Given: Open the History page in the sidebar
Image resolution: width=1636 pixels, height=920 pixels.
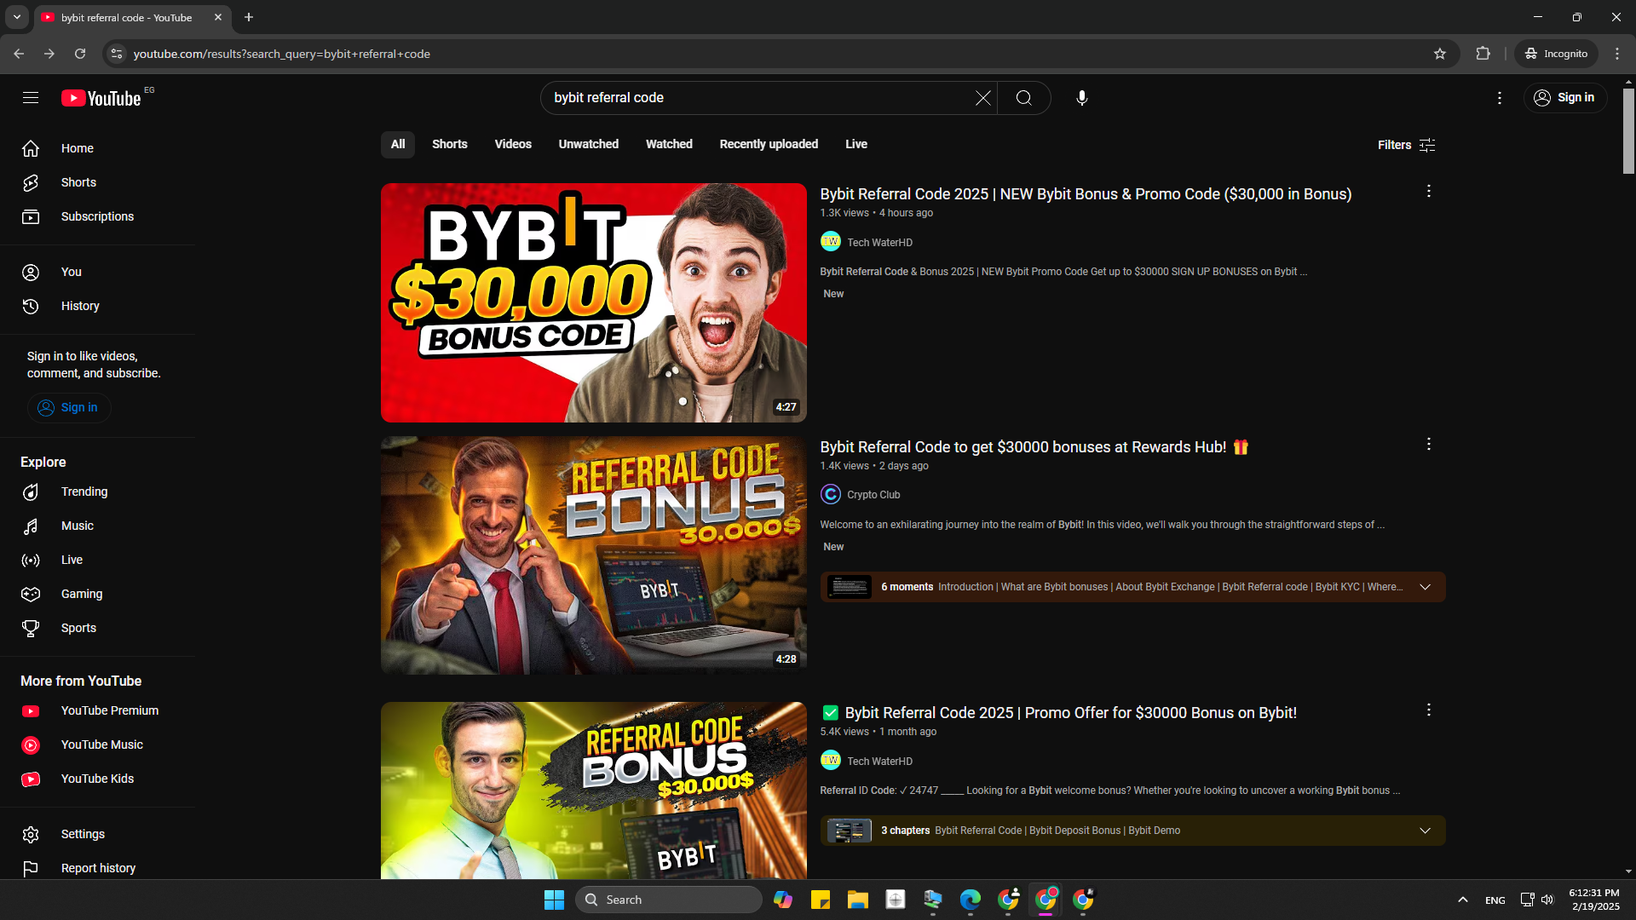Looking at the screenshot, I should click(x=80, y=306).
